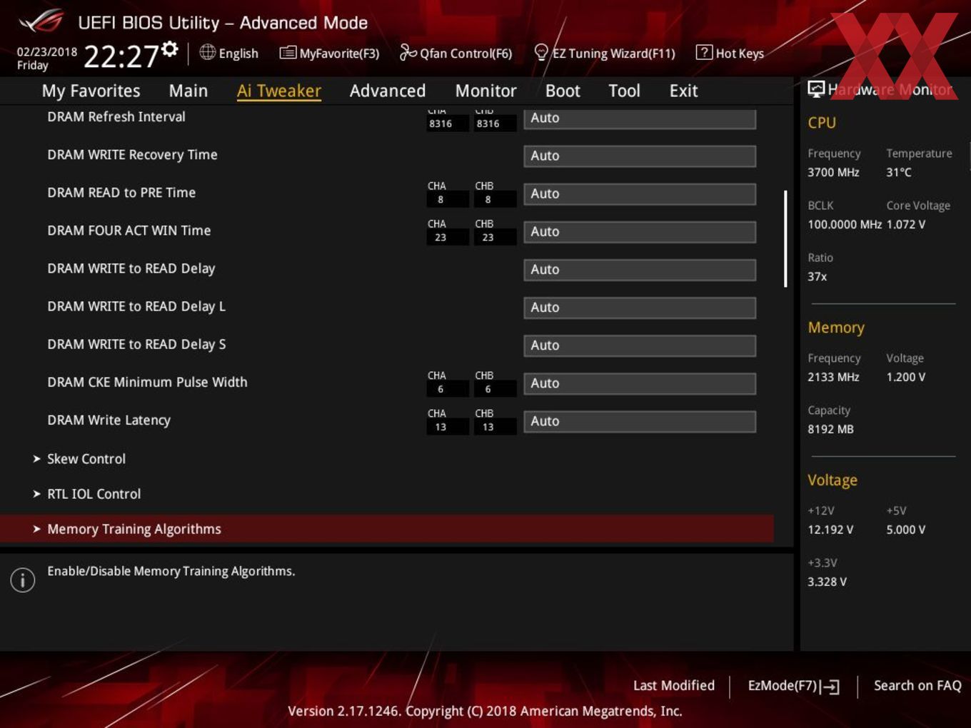Click the DRAM Refresh Interval label
971x728 pixels.
point(116,116)
